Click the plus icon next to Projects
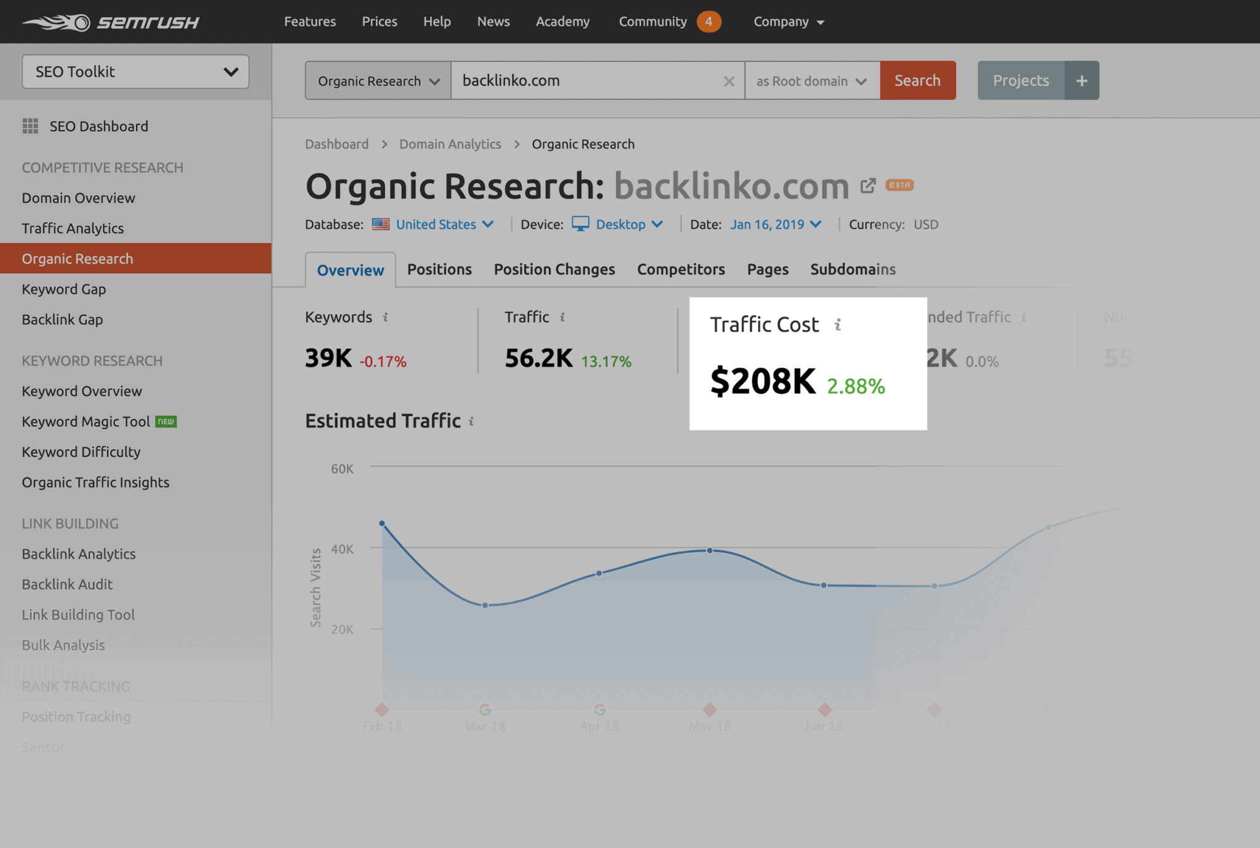 (1081, 80)
